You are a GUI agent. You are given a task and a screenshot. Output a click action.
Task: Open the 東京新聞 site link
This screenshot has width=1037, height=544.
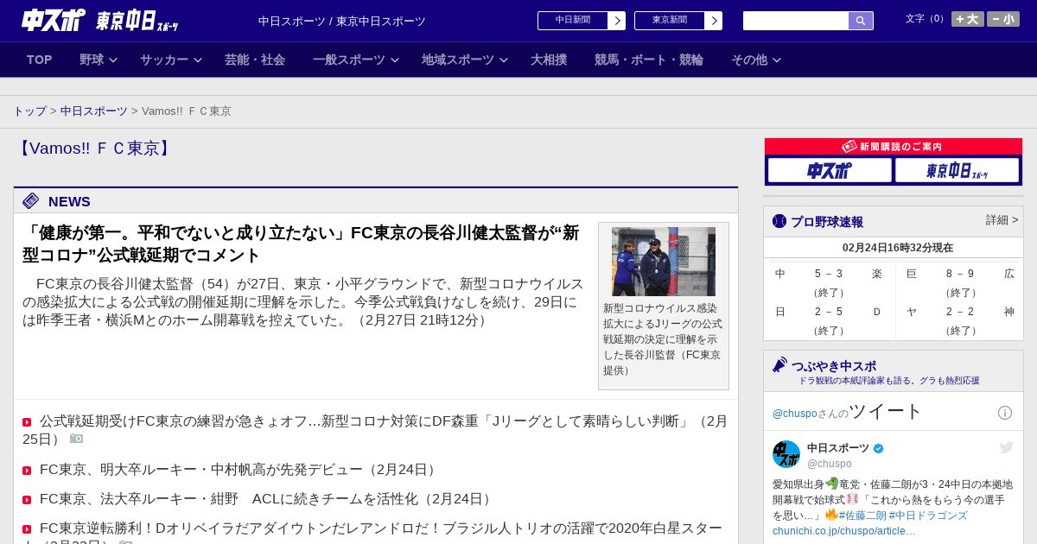pyautogui.click(x=678, y=21)
